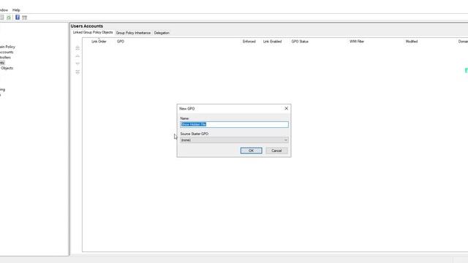Switch to Group Policy Inheritance tab
Viewport: 468px width, 263px height.
point(133,33)
